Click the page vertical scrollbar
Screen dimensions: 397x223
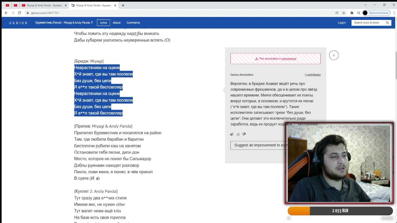point(396,66)
